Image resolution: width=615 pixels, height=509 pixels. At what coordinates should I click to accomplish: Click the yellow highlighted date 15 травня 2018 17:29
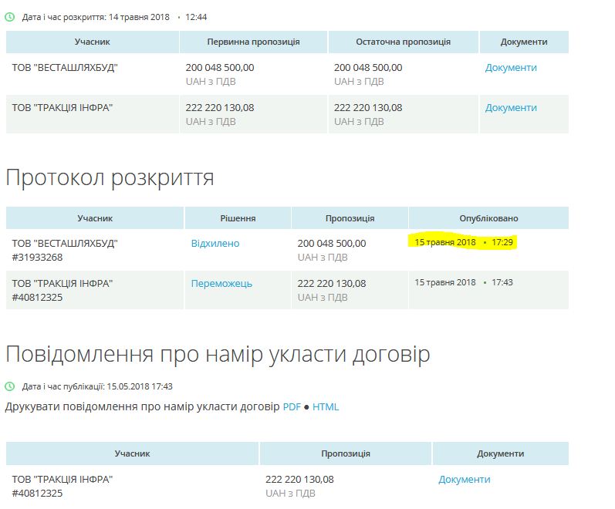click(x=463, y=242)
